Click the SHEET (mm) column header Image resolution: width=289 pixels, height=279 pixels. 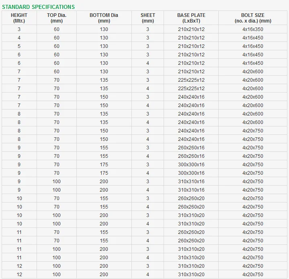[x=148, y=18]
